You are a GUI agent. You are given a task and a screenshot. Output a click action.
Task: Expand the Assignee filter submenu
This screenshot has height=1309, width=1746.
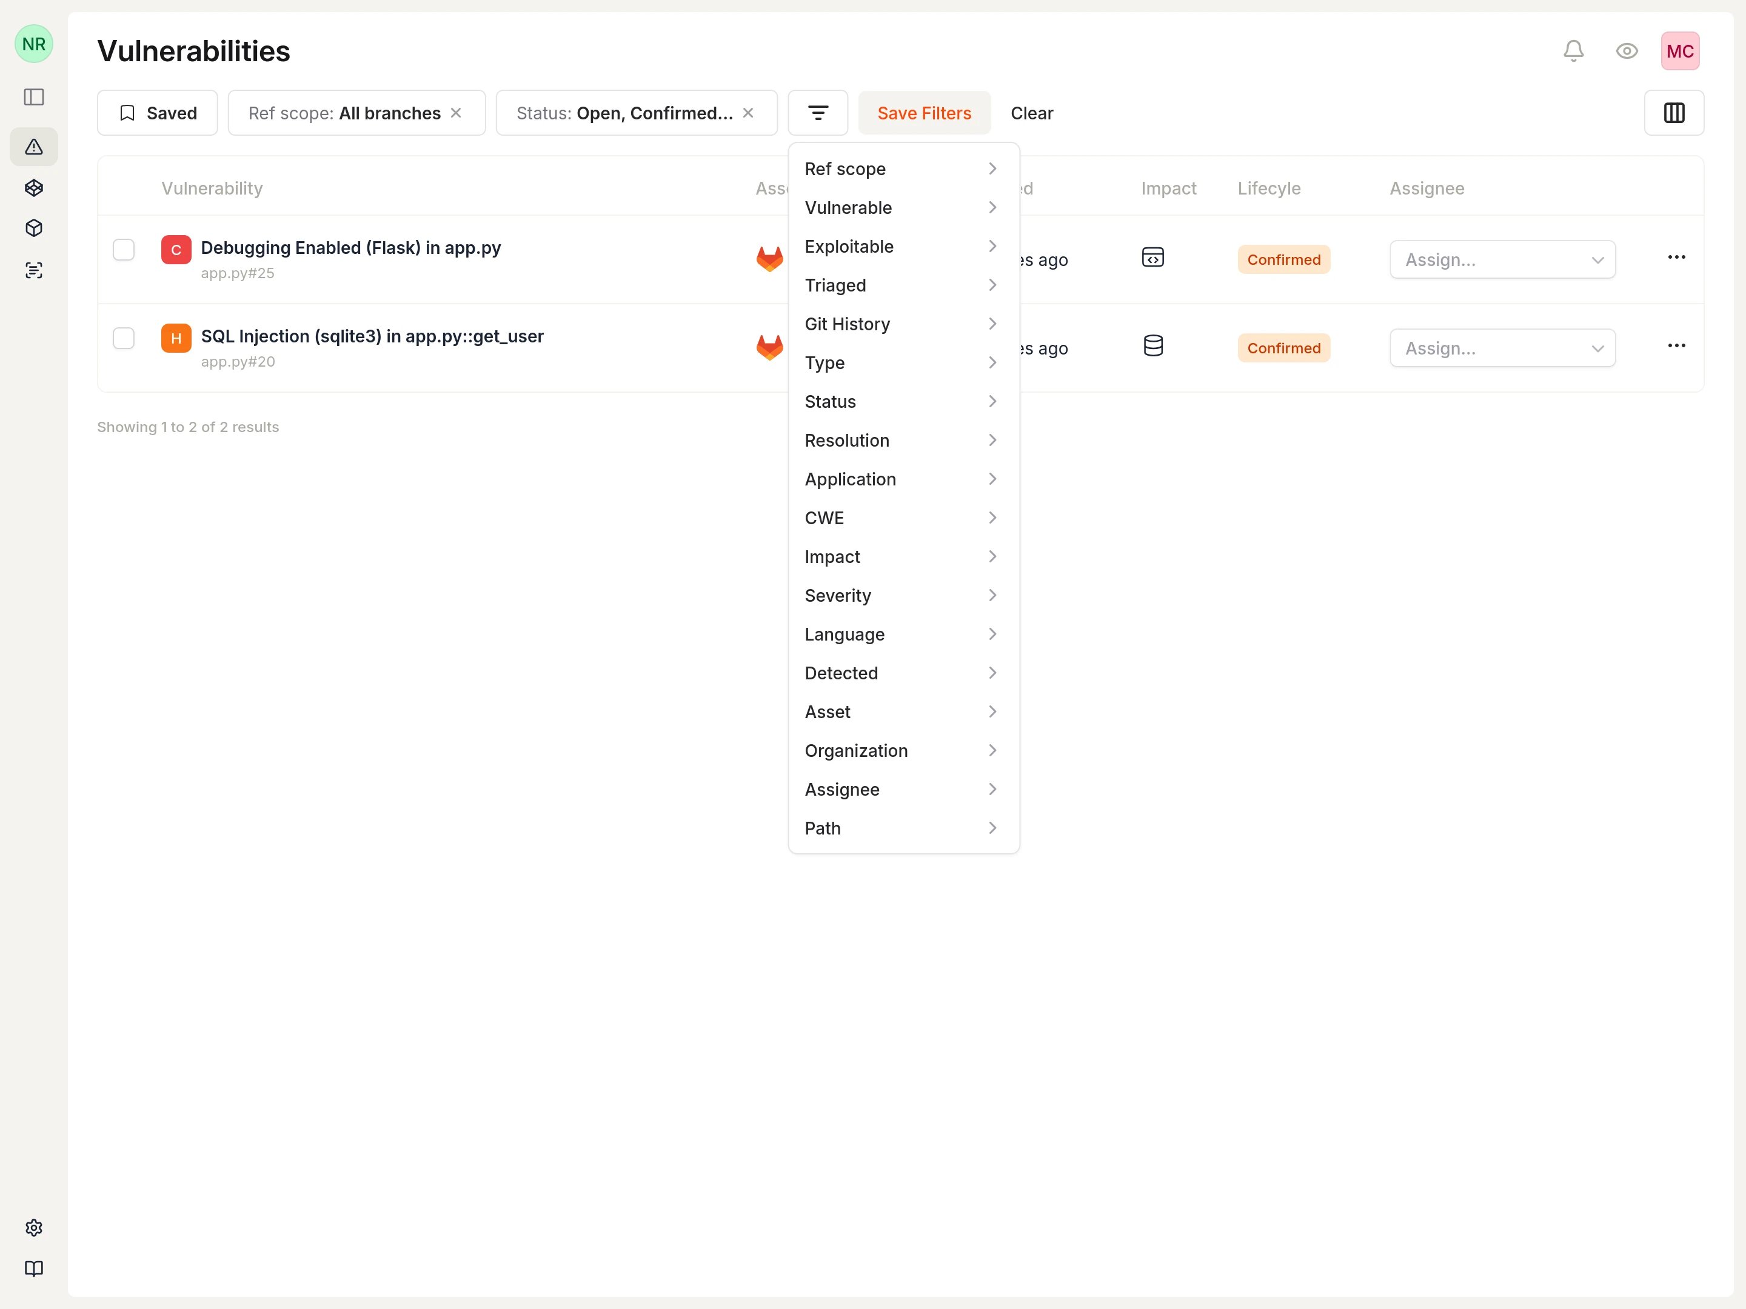tap(904, 789)
